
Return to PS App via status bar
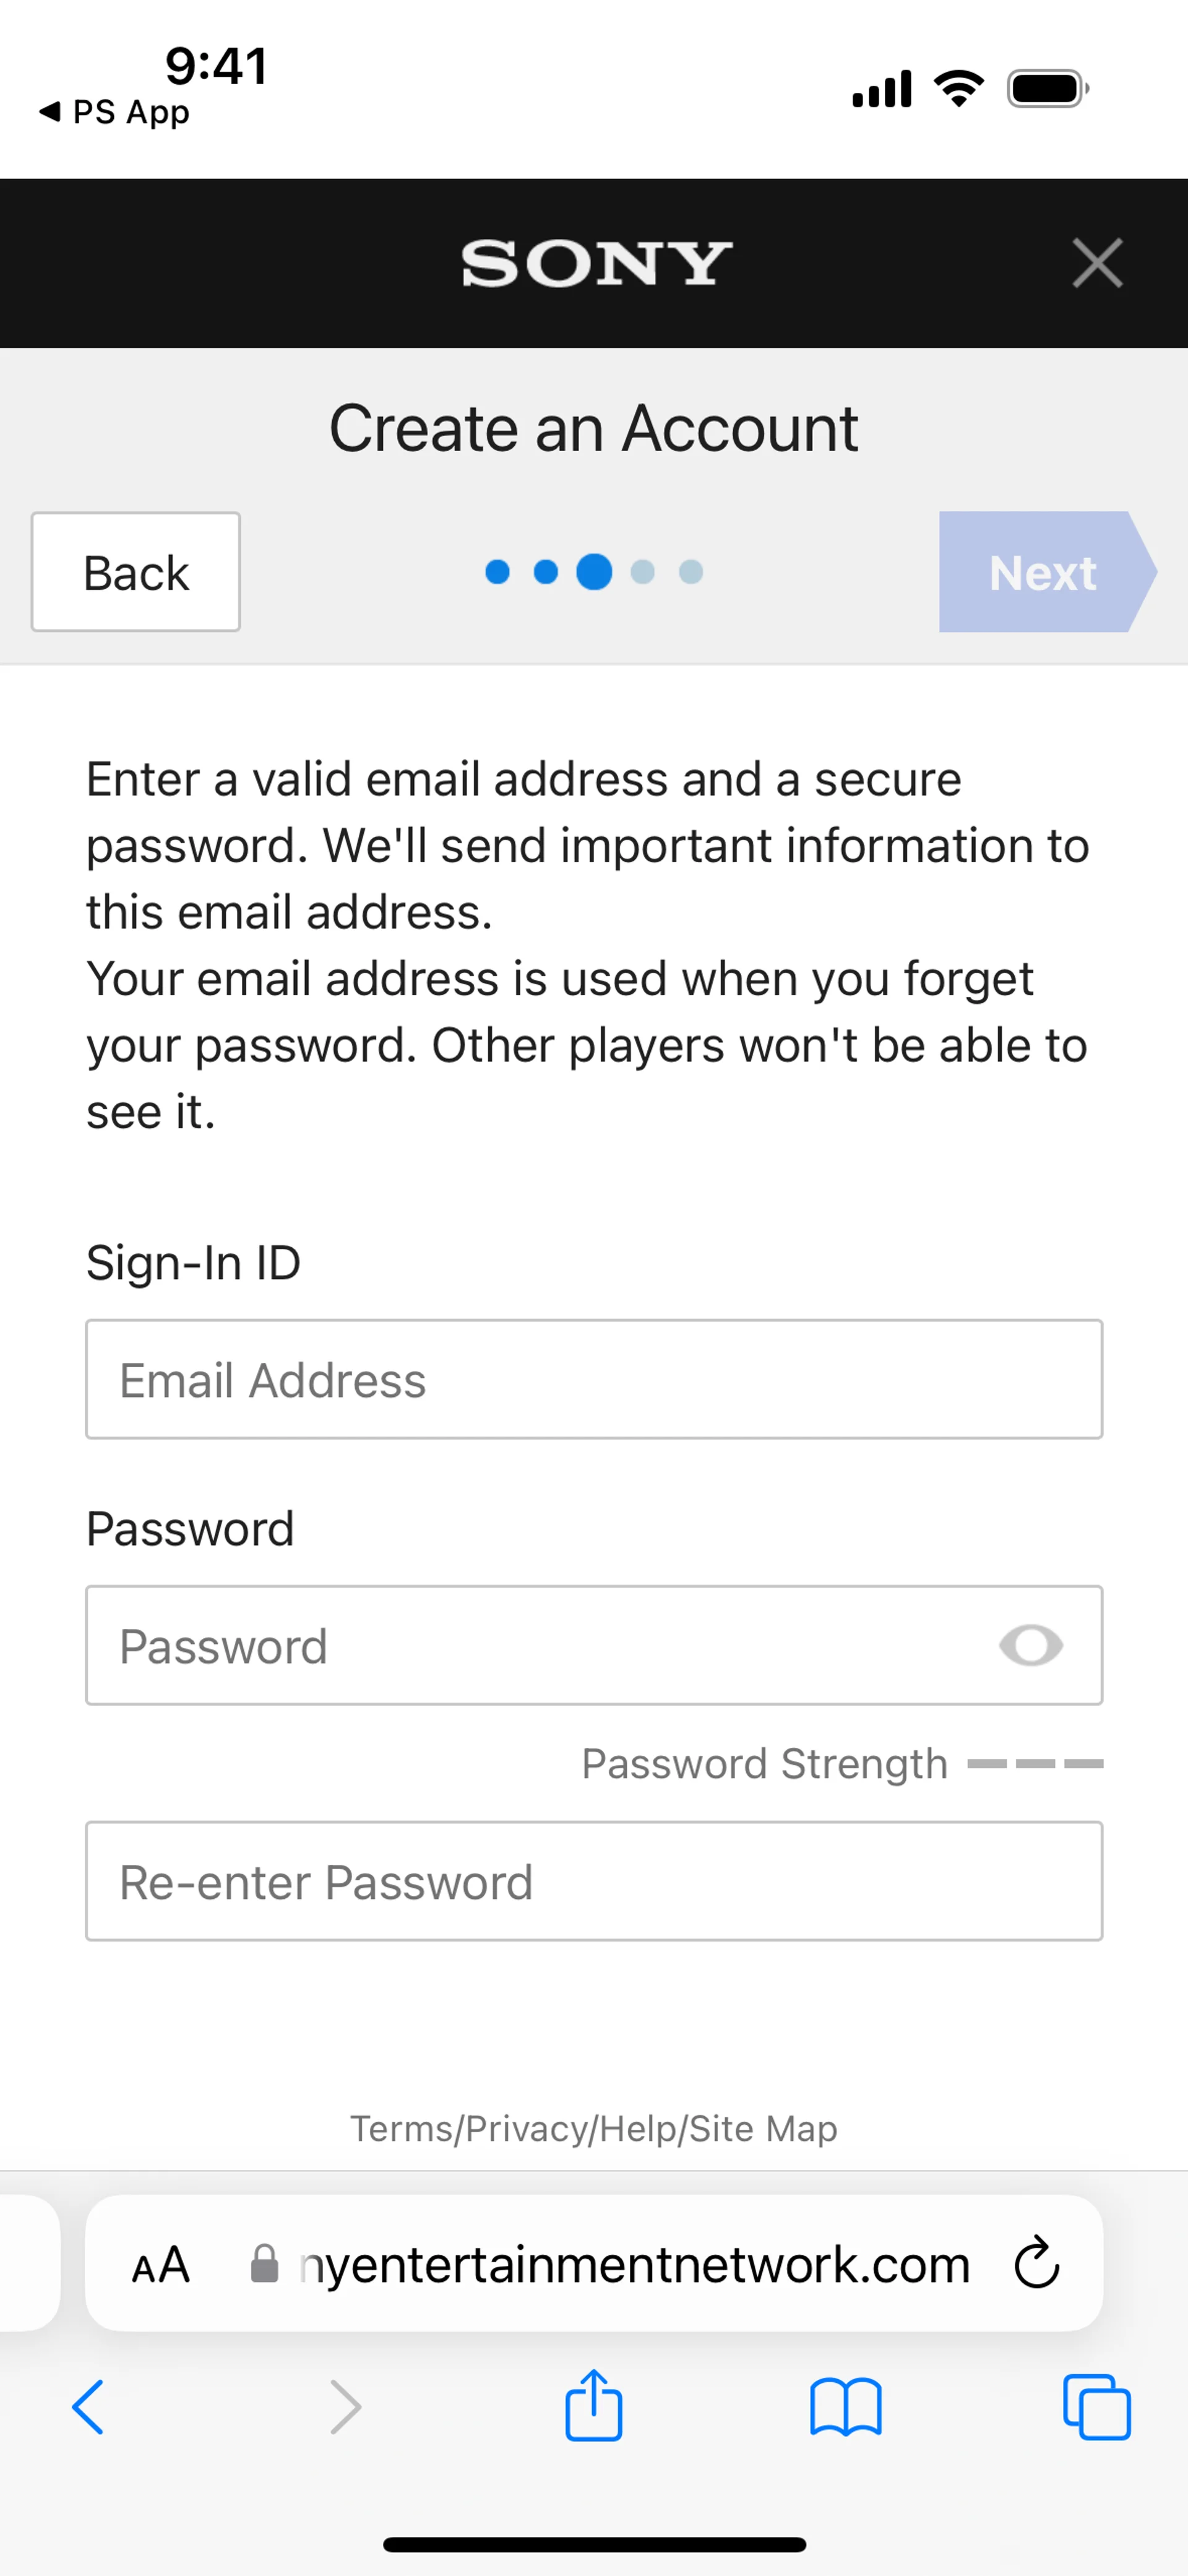click(x=115, y=112)
